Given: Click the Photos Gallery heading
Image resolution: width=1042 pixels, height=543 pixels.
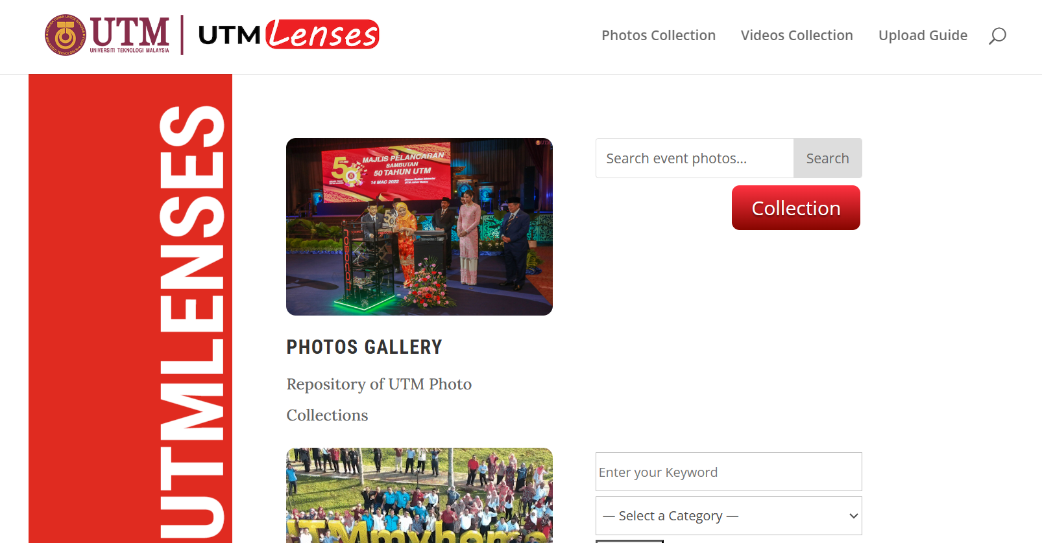Looking at the screenshot, I should coord(364,347).
